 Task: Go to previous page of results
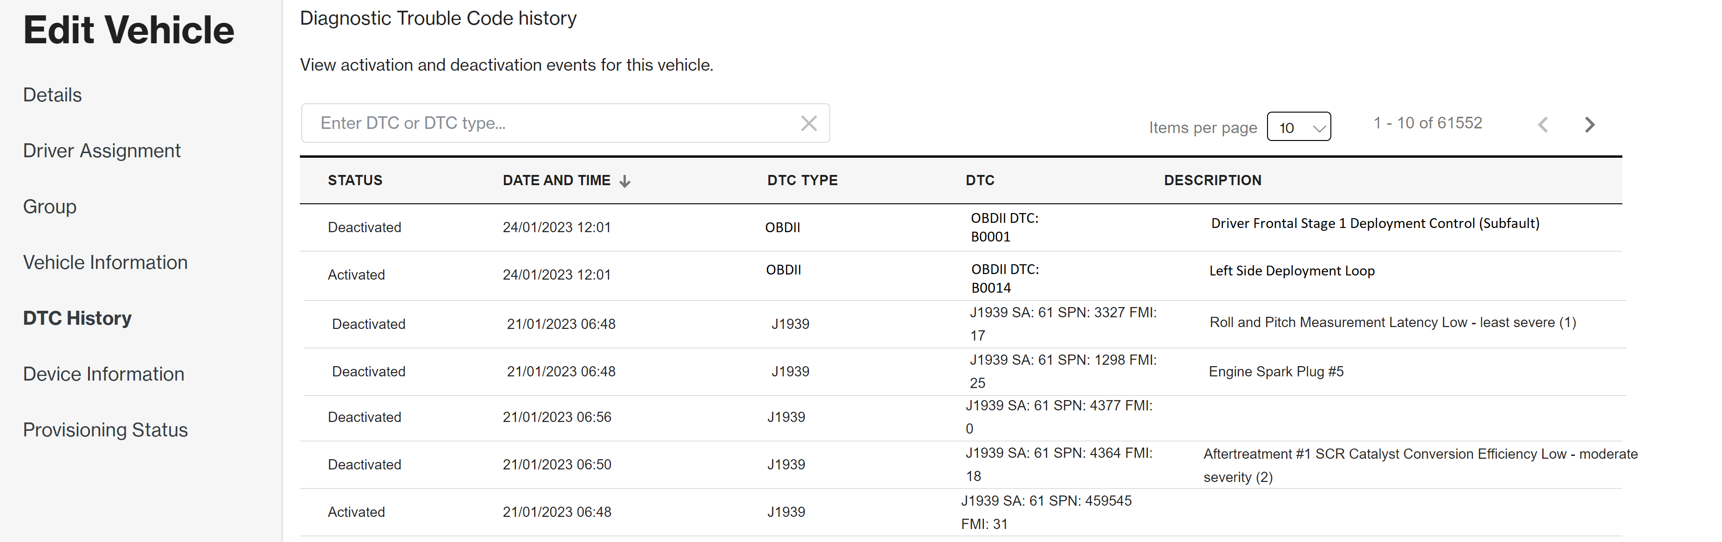click(1542, 125)
